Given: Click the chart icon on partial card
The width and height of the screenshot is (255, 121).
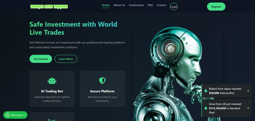Looking at the screenshot, I should point(52,120).
